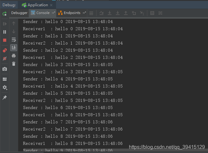208x153 pixels.
Task: Click console line 'Receiver1 : hello 0'
Action: tap(73, 29)
